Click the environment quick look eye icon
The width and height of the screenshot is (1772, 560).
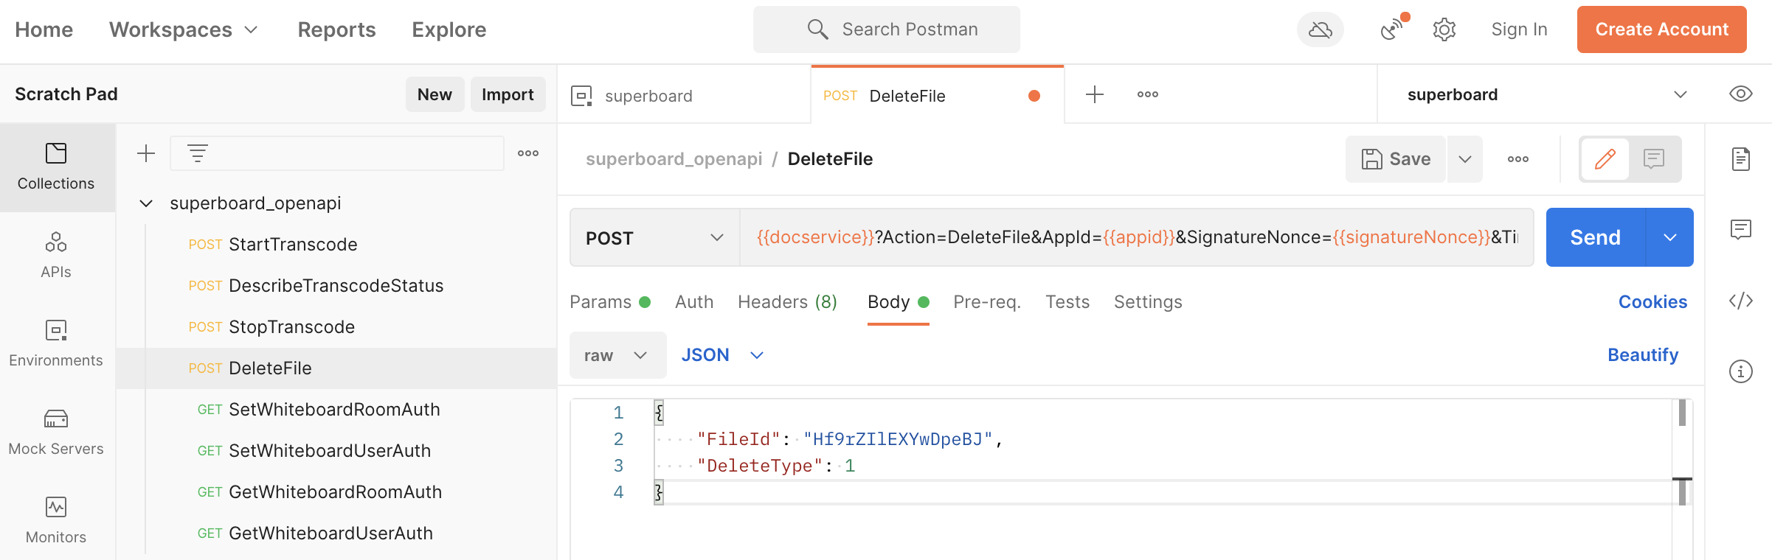(x=1740, y=94)
